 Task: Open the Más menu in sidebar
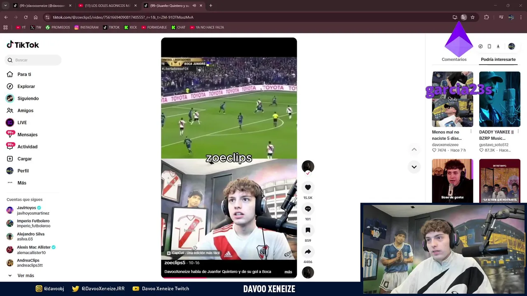pyautogui.click(x=21, y=183)
